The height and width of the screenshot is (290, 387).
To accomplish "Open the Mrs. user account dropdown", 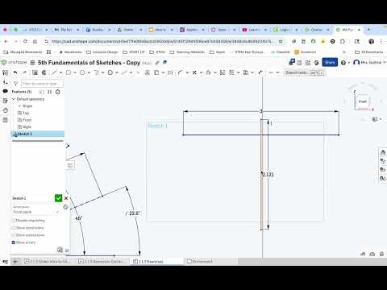I will tap(369, 63).
